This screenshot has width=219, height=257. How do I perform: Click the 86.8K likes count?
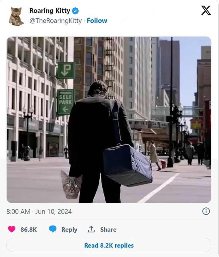tap(29, 229)
